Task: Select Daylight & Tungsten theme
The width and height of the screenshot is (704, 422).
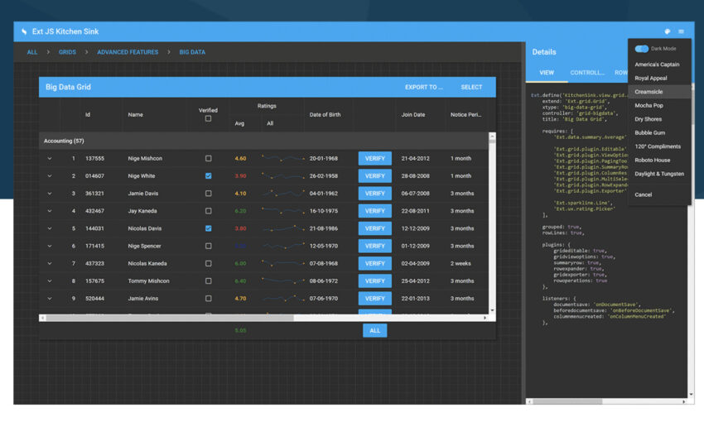Action: (x=659, y=174)
